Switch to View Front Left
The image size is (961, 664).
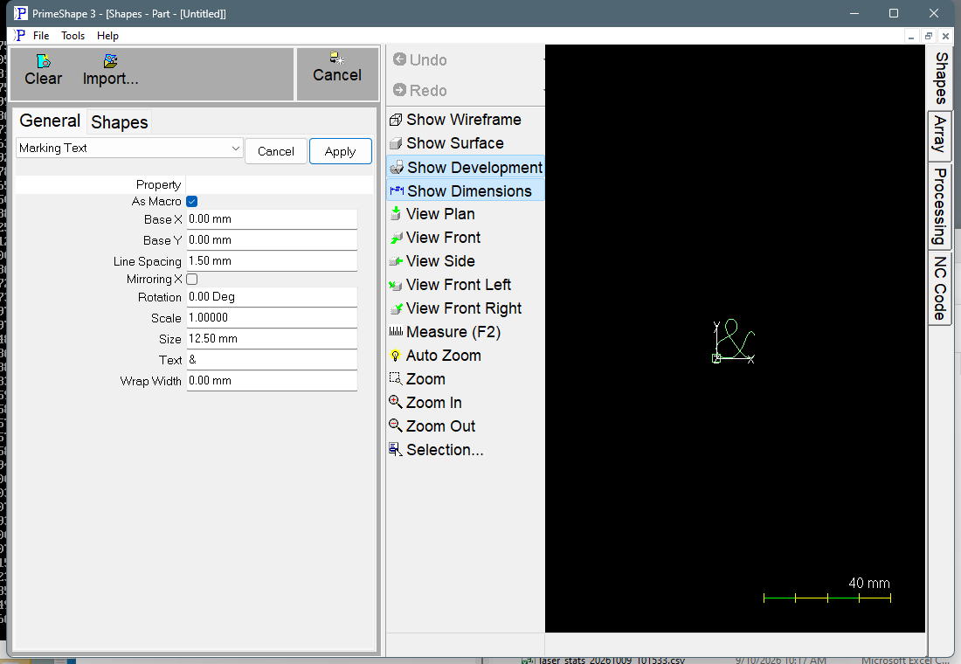[x=450, y=285]
